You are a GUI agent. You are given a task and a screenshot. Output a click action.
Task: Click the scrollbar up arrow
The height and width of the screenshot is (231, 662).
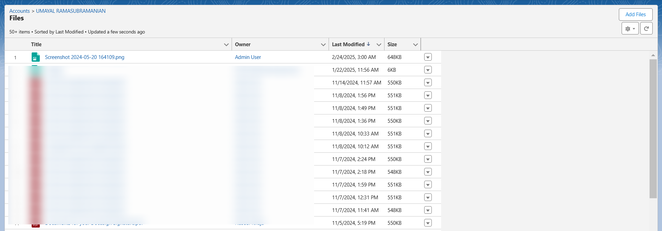[653, 55]
